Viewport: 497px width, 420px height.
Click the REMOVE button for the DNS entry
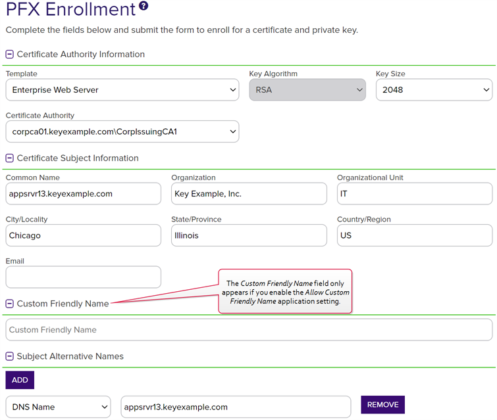[x=383, y=404]
